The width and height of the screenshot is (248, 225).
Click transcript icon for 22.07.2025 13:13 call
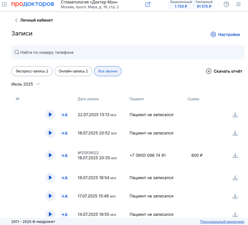(x=64, y=115)
